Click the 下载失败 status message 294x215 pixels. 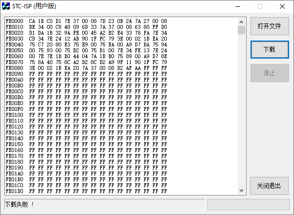[19, 204]
